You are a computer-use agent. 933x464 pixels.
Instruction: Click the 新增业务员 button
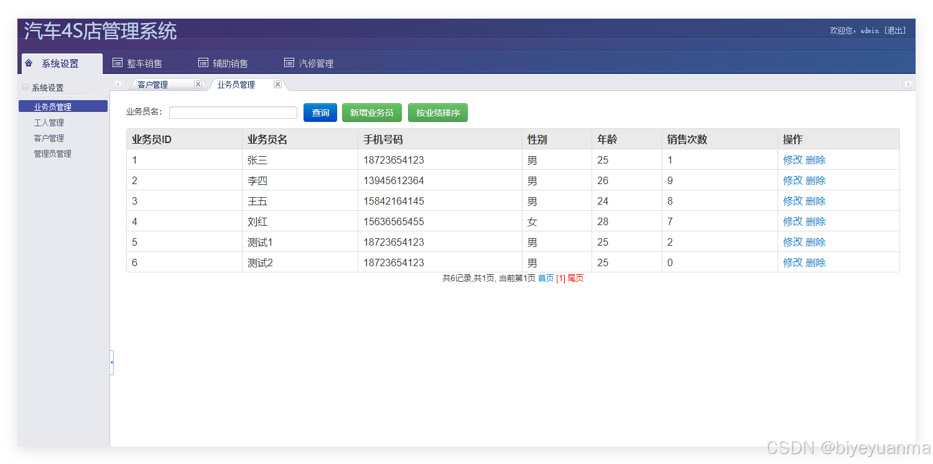(x=371, y=113)
